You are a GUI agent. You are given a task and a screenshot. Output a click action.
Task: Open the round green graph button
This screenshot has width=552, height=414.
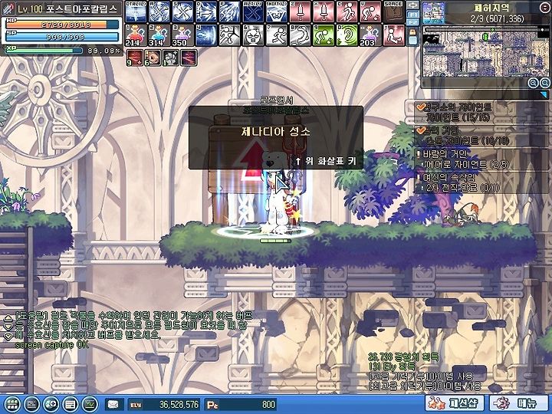90,405
